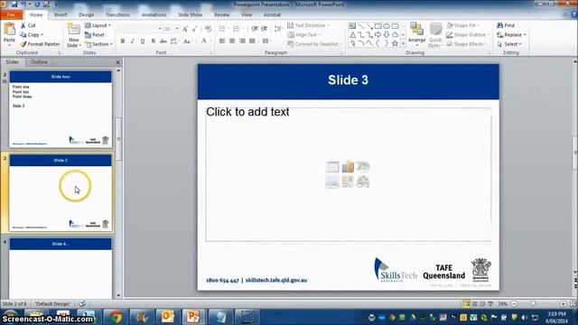Insert a table via placeholder icon
This screenshot has height=325, width=578.
[332, 166]
